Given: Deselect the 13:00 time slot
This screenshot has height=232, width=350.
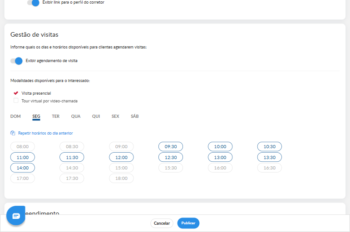Looking at the screenshot, I should (220, 157).
